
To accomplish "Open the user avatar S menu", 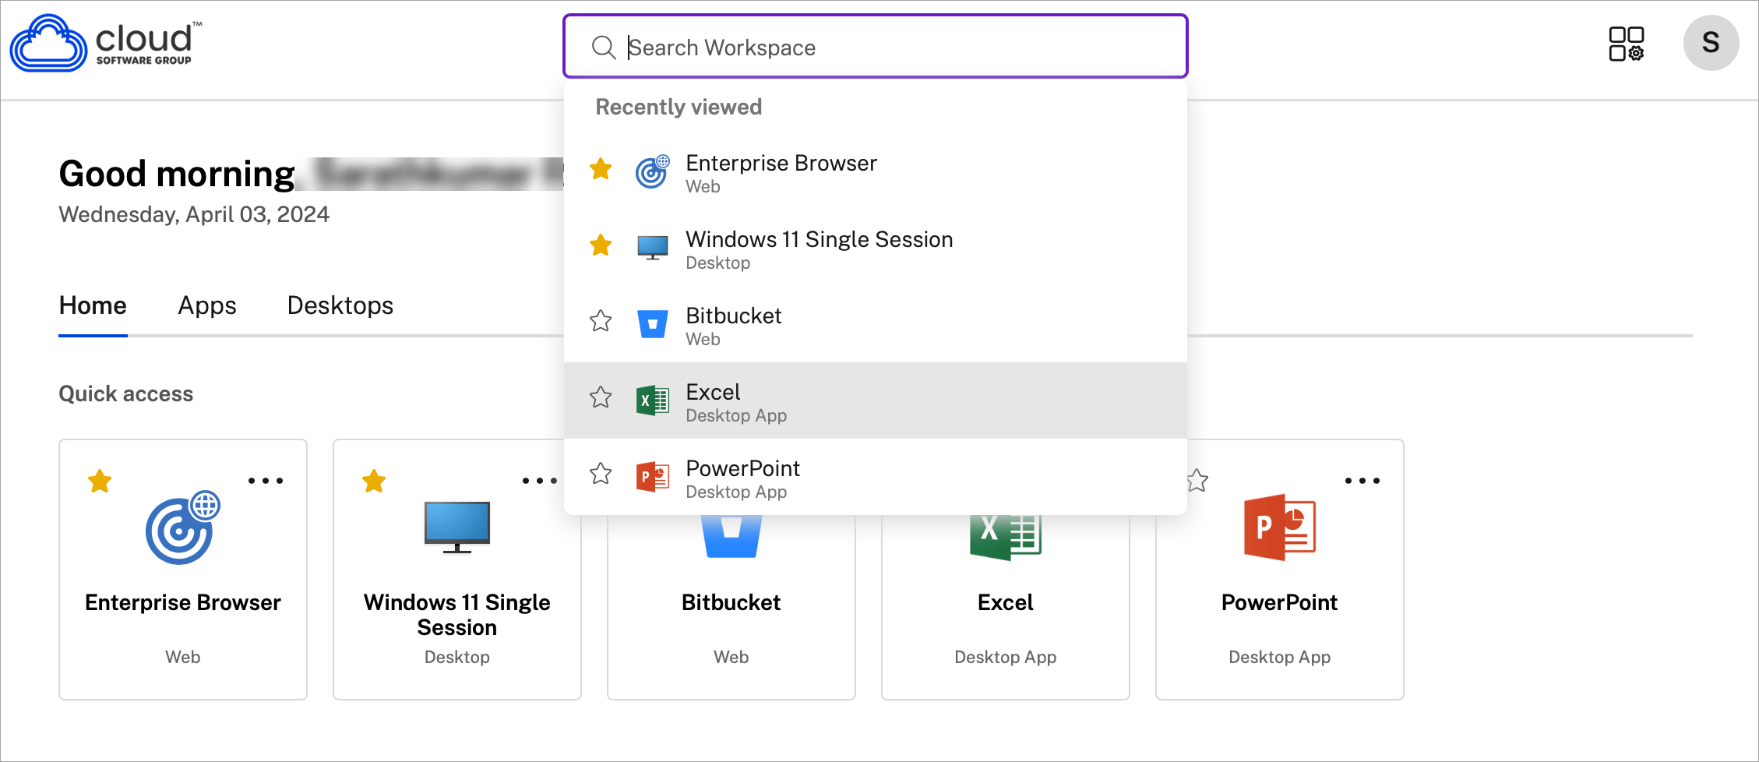I will pyautogui.click(x=1711, y=43).
